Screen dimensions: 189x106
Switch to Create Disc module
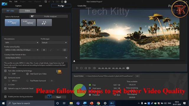(82, 6)
